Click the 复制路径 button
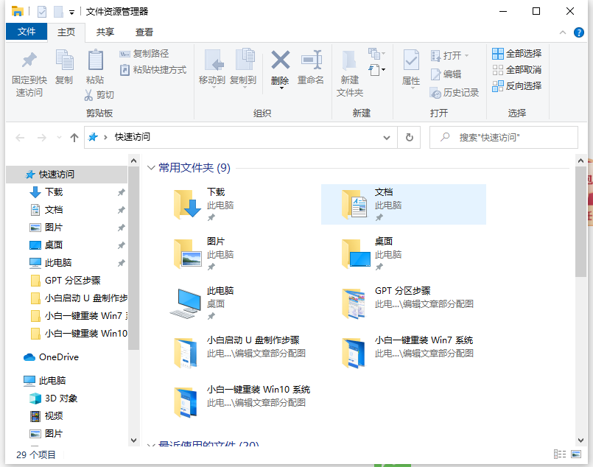 click(152, 53)
